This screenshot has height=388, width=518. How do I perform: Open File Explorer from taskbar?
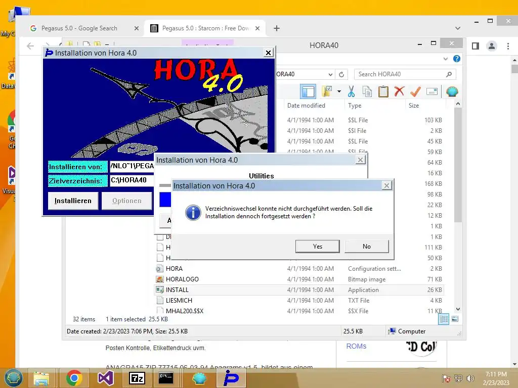[41, 378]
